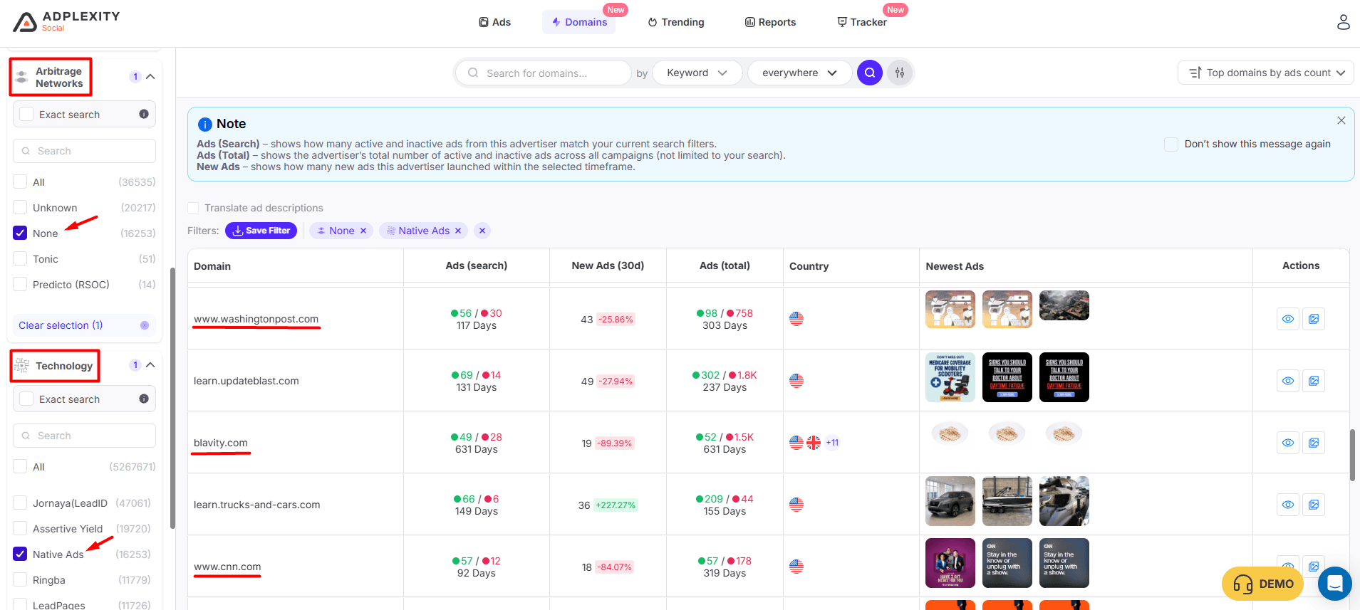Check the Predicto (RSOC) option
The image size is (1360, 610).
pyautogui.click(x=20, y=285)
